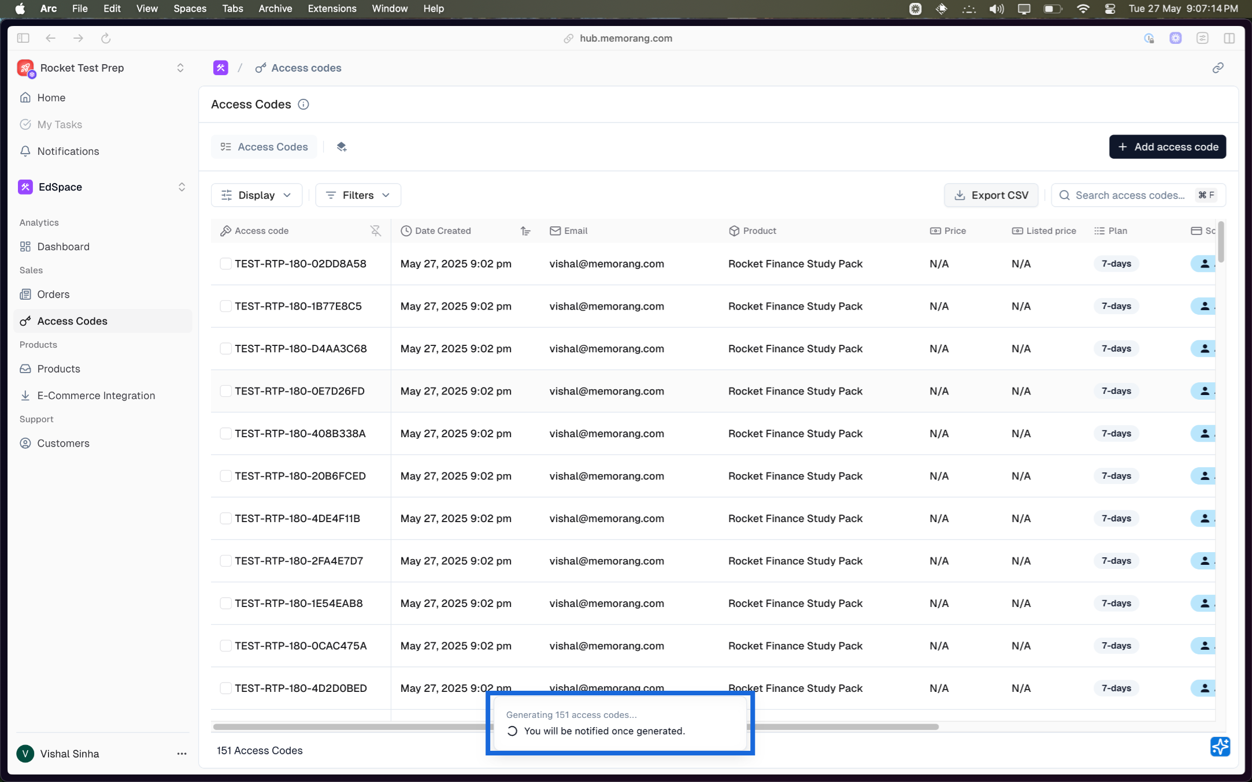Open the Orders page in sidebar

53,295
